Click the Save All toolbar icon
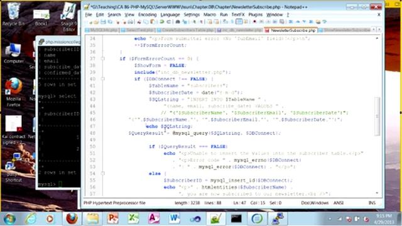 [110, 22]
